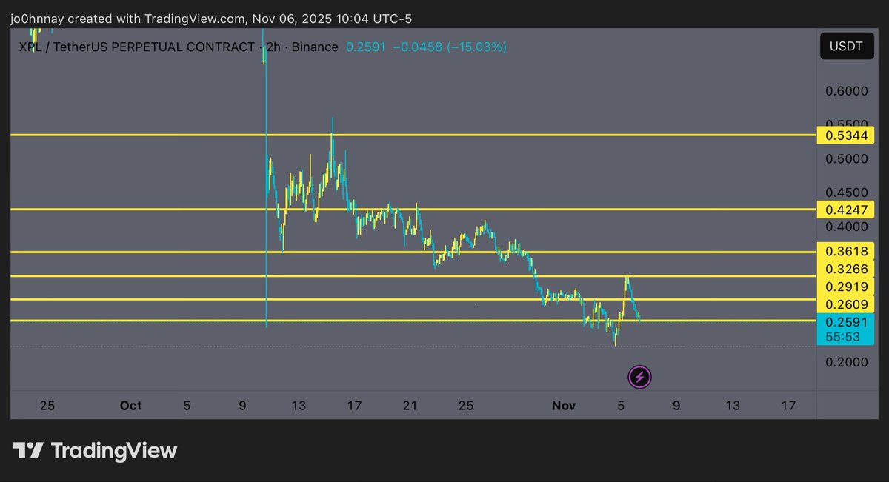Click the 0.5344 yellow price label

click(845, 135)
